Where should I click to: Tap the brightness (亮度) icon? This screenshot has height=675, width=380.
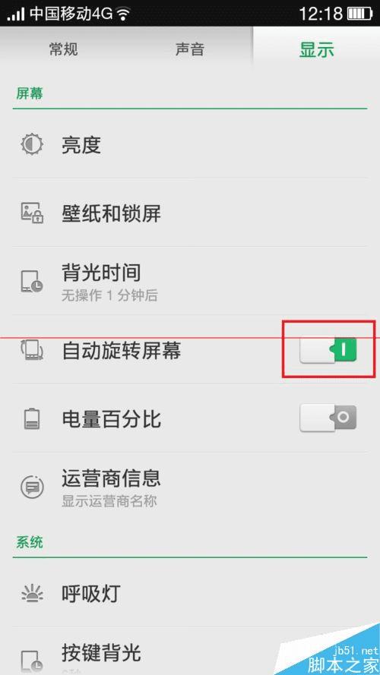click(x=33, y=144)
